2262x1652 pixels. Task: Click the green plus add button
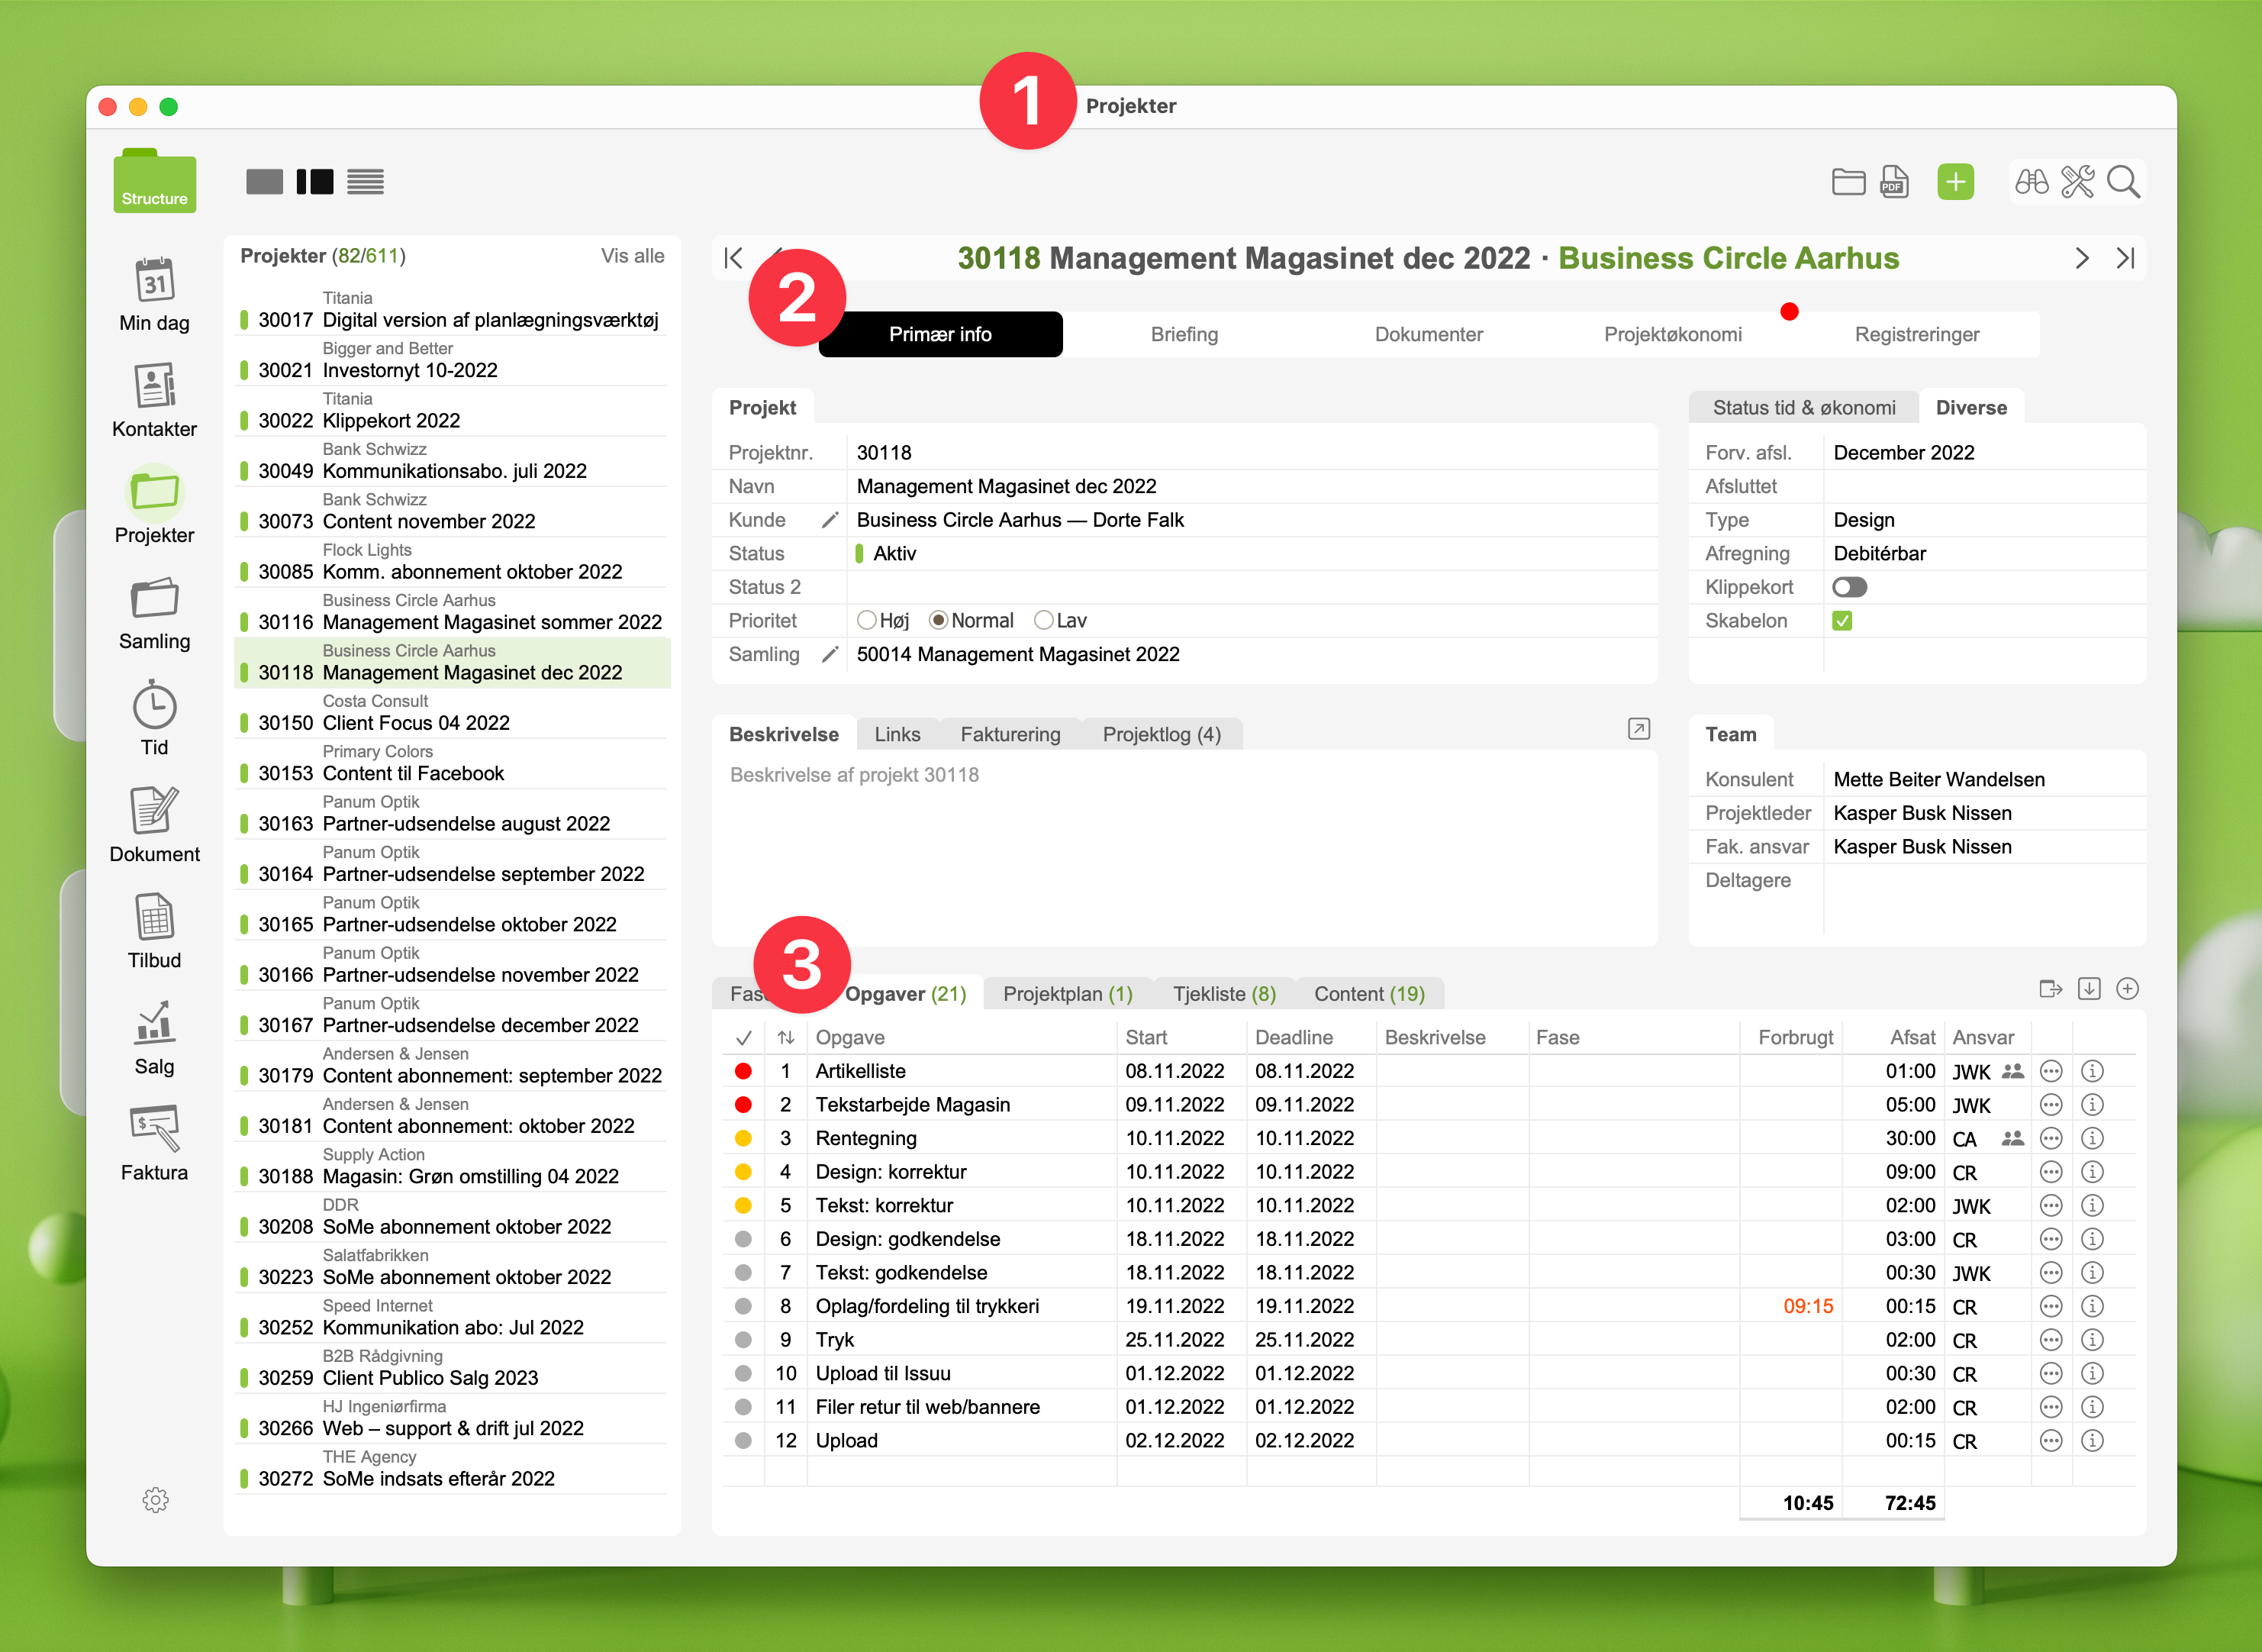tap(1954, 182)
